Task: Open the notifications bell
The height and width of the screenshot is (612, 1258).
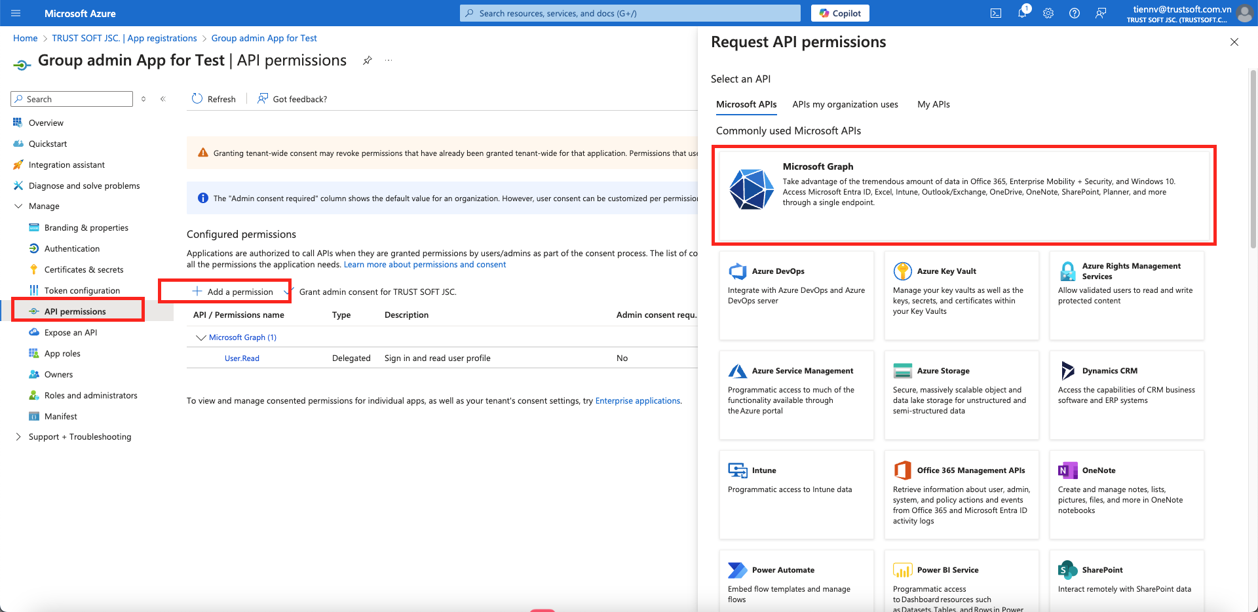Action: point(1022,13)
